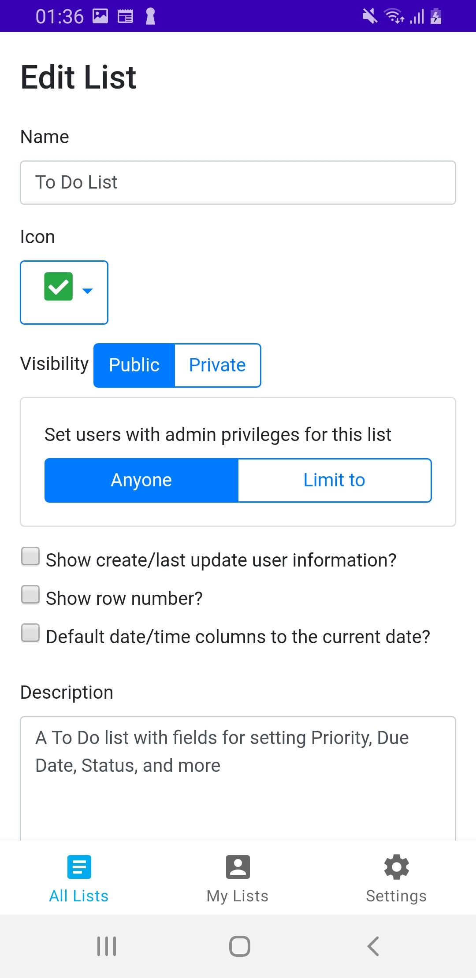Switch to the Settings tab label
The image size is (476, 978).
(x=396, y=896)
